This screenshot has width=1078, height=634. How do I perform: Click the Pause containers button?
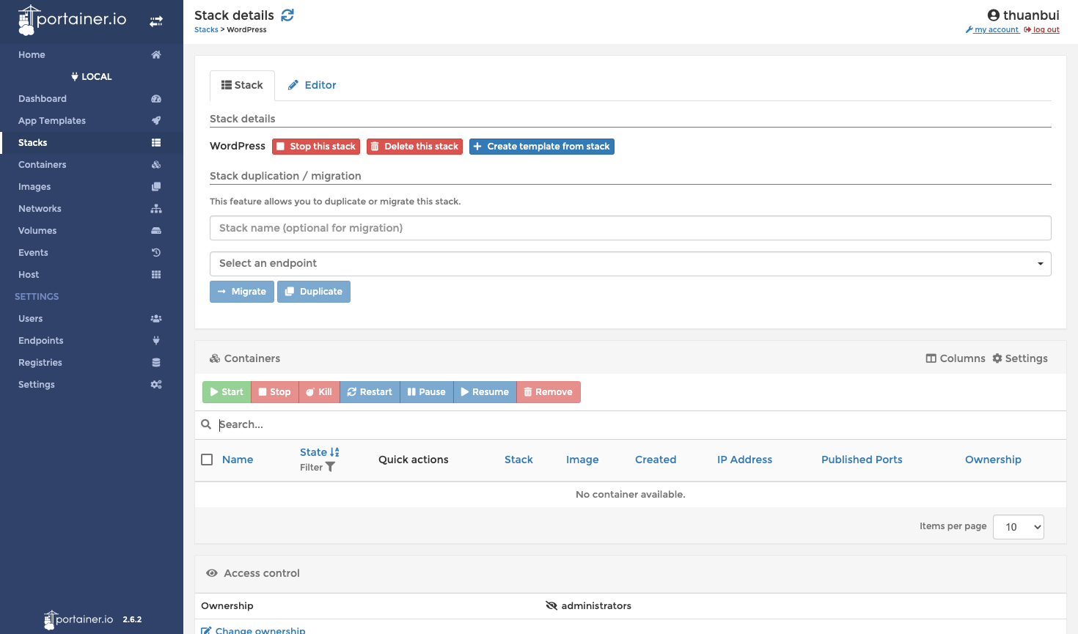(427, 392)
